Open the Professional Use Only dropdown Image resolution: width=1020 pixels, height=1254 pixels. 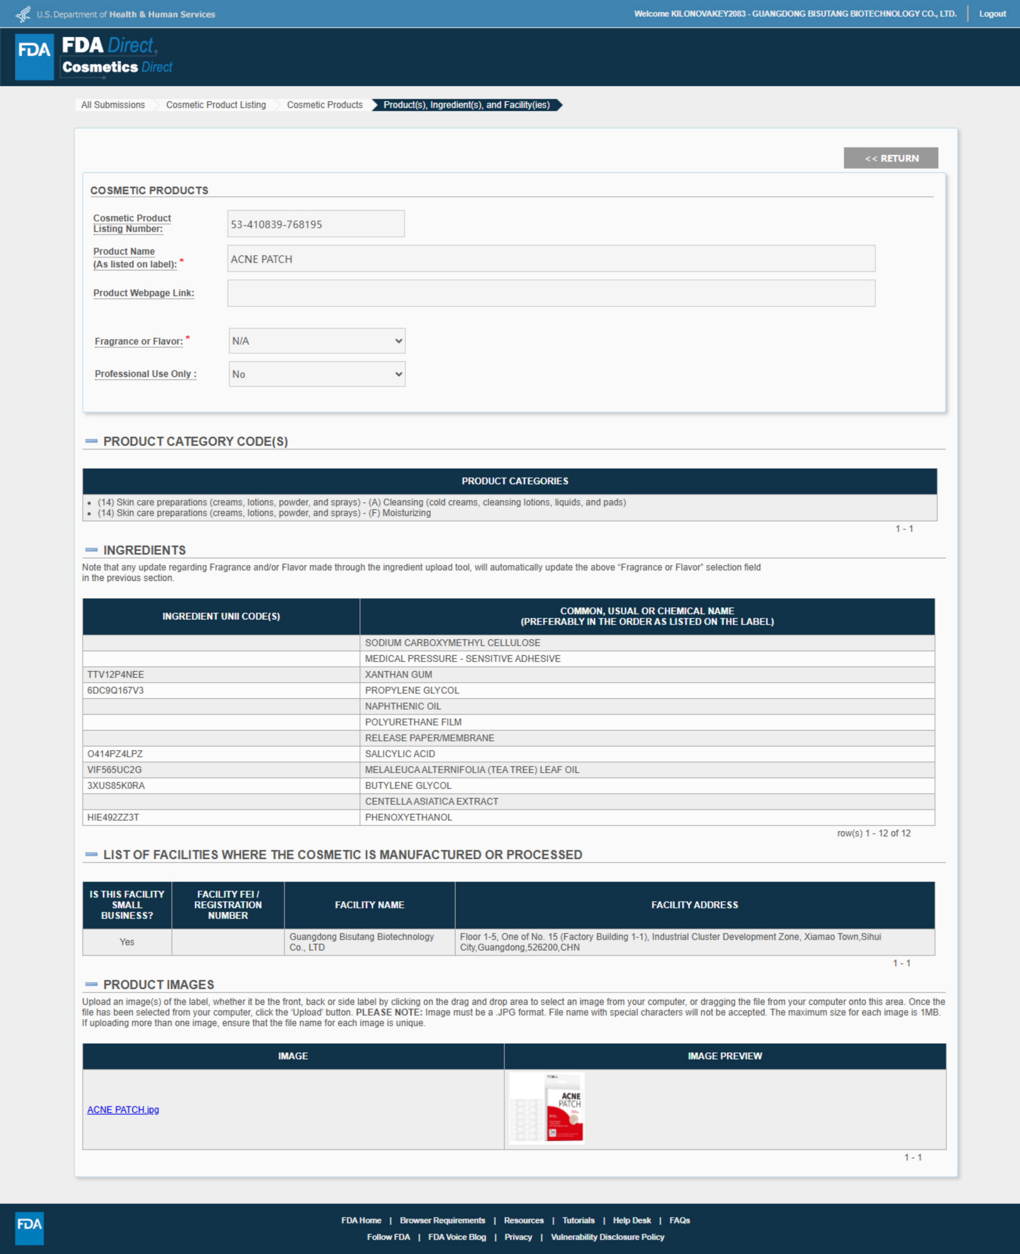(x=317, y=374)
